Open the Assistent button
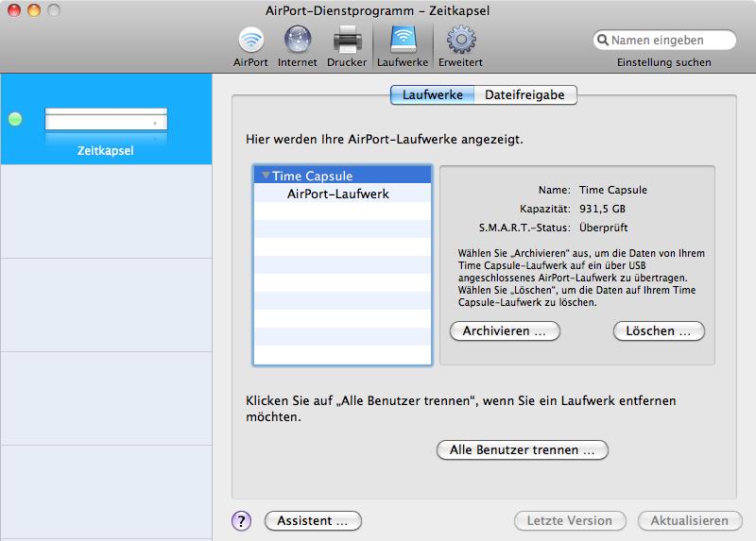The image size is (756, 541). click(313, 521)
